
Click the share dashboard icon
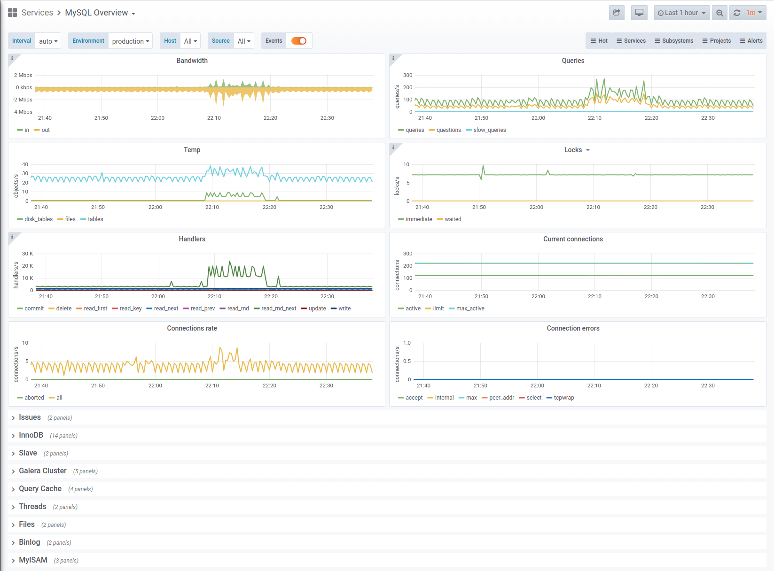pos(617,13)
